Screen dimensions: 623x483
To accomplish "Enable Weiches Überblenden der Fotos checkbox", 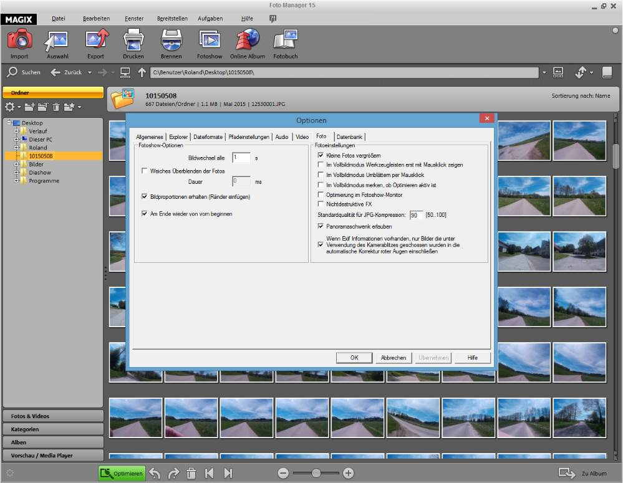I will point(145,171).
